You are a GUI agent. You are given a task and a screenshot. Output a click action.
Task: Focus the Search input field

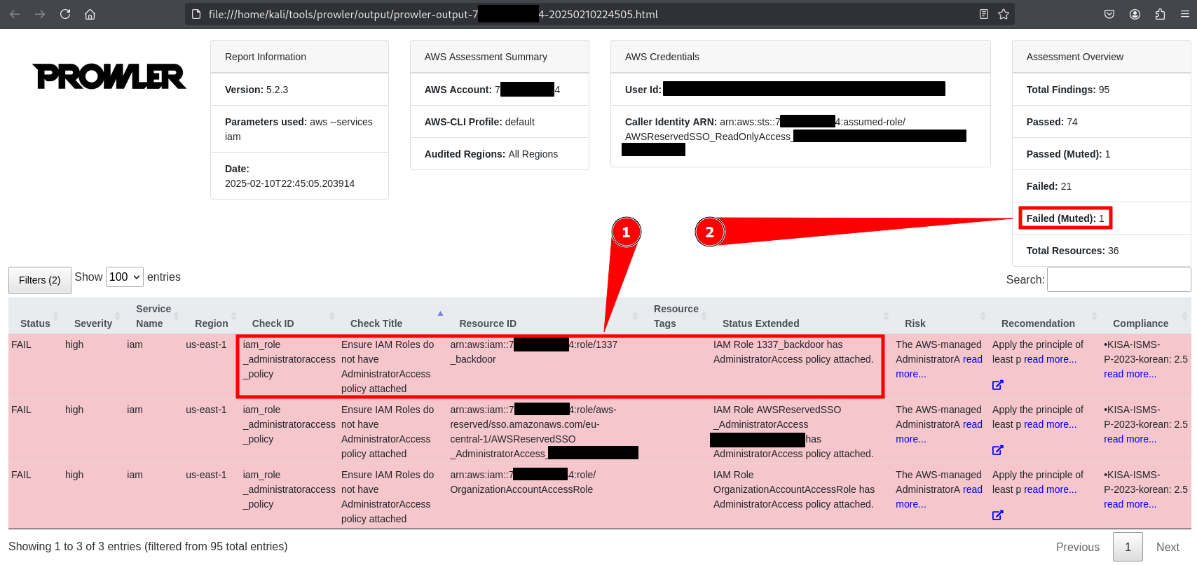(x=1119, y=279)
